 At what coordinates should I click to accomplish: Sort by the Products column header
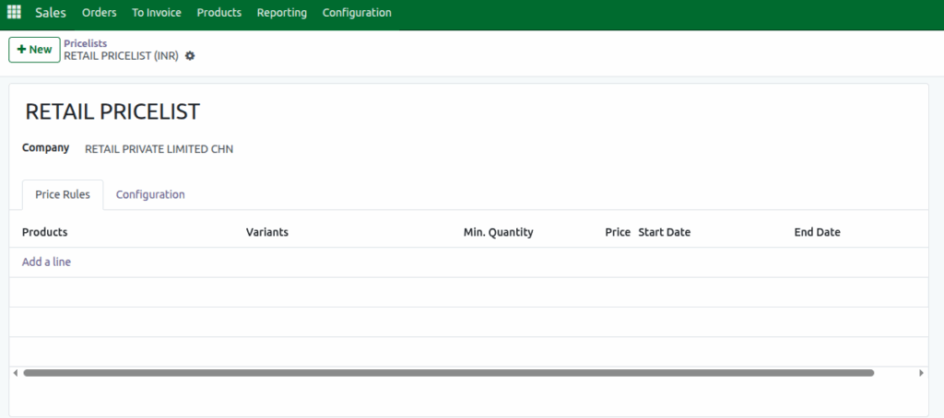[x=45, y=232]
